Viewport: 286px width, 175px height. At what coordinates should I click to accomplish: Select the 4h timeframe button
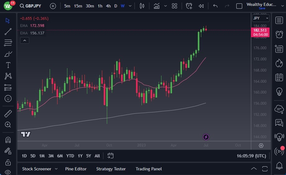coord(108,6)
